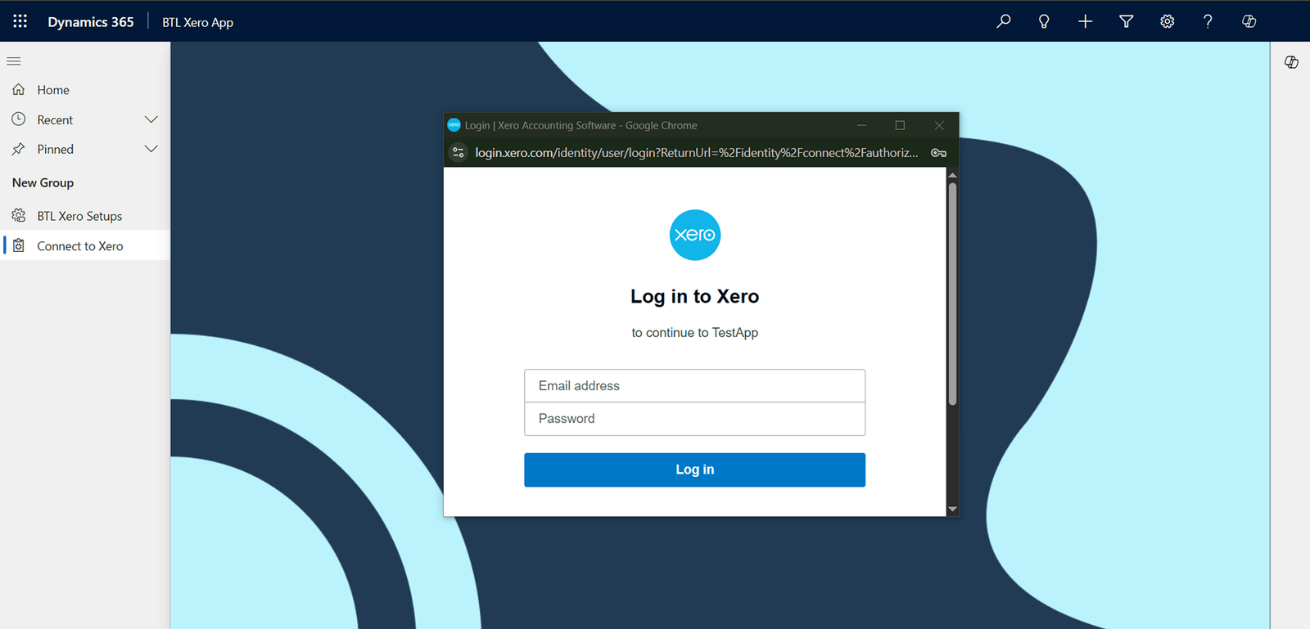The width and height of the screenshot is (1310, 629).
Task: Open the Dynamics 365 app launcher grid
Action: point(20,21)
